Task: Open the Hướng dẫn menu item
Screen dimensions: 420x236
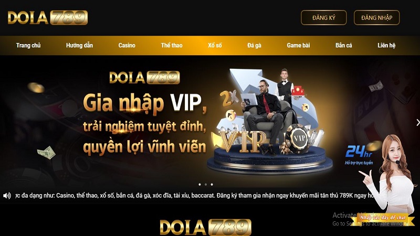Action: (79, 45)
